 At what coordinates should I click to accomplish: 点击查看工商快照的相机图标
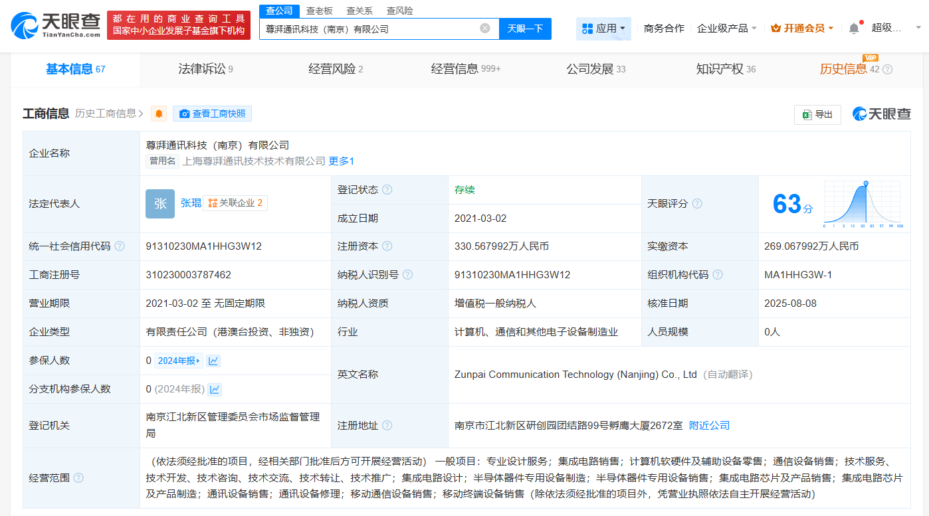[x=185, y=114]
